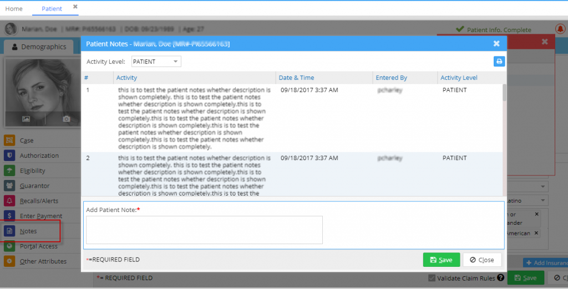Sort by Activity column header
The image size is (568, 289).
pos(126,78)
